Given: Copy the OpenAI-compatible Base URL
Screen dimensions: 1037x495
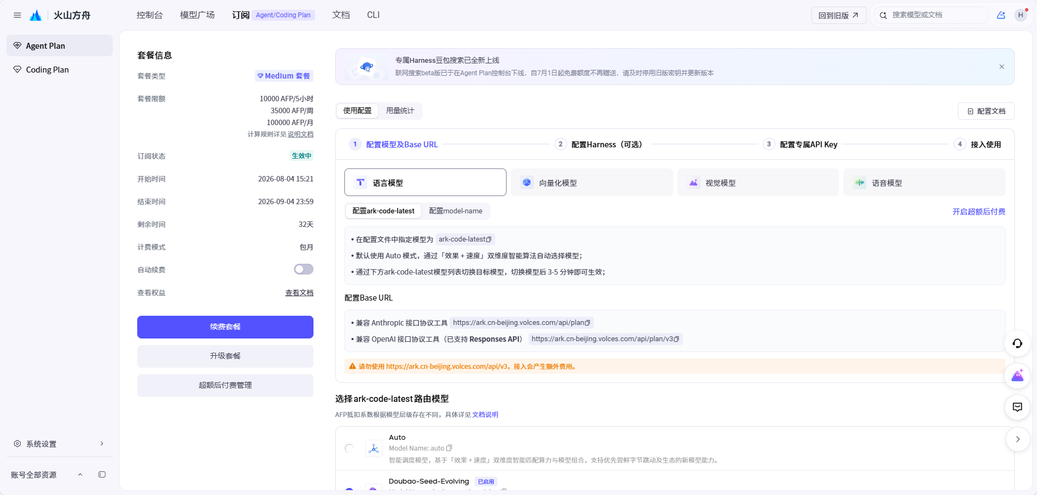Looking at the screenshot, I should pos(676,339).
